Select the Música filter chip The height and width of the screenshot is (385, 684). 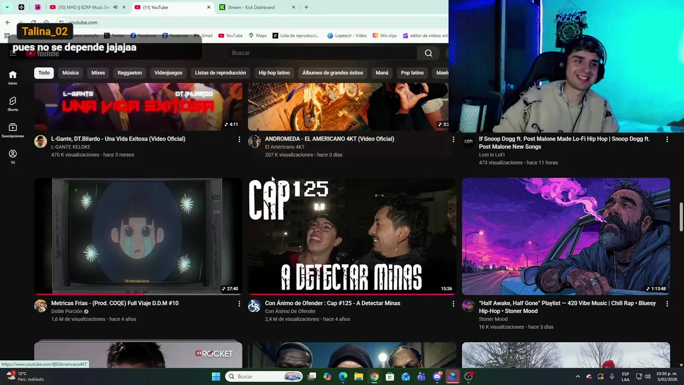71,73
